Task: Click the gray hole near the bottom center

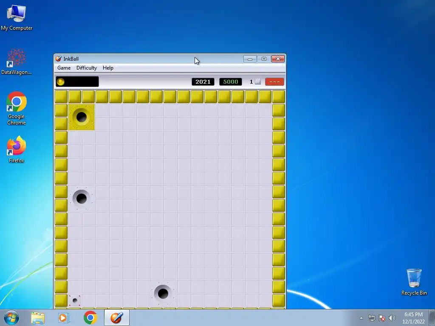Action: (163, 293)
